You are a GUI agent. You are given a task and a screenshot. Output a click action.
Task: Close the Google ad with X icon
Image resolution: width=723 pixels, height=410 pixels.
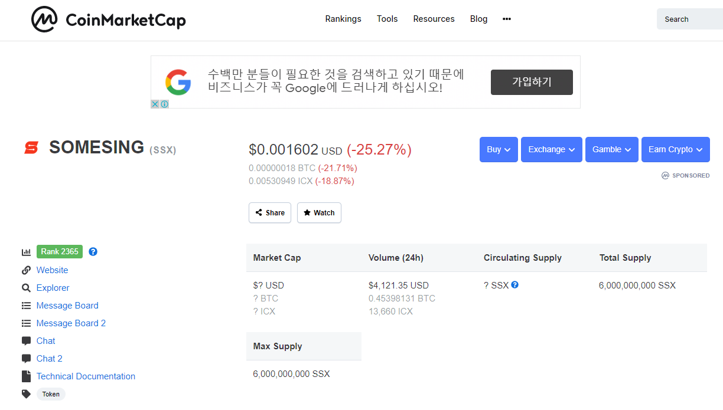tap(155, 104)
